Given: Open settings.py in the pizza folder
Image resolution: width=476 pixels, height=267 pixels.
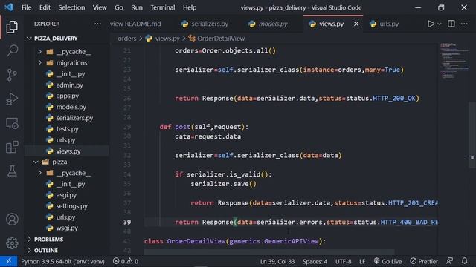Looking at the screenshot, I should click(67, 206).
